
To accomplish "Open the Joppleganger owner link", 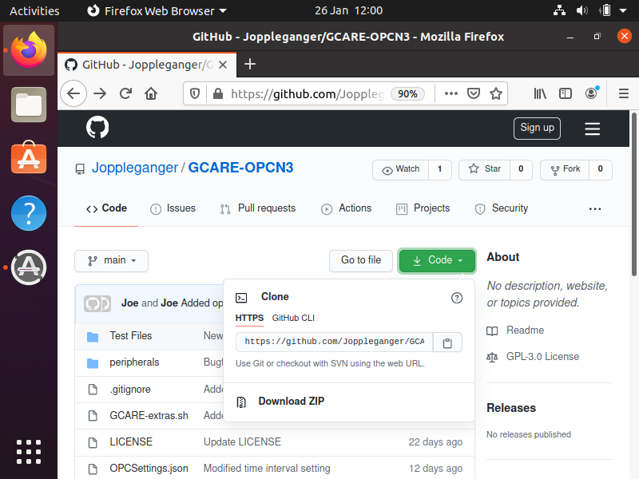I will (x=134, y=168).
